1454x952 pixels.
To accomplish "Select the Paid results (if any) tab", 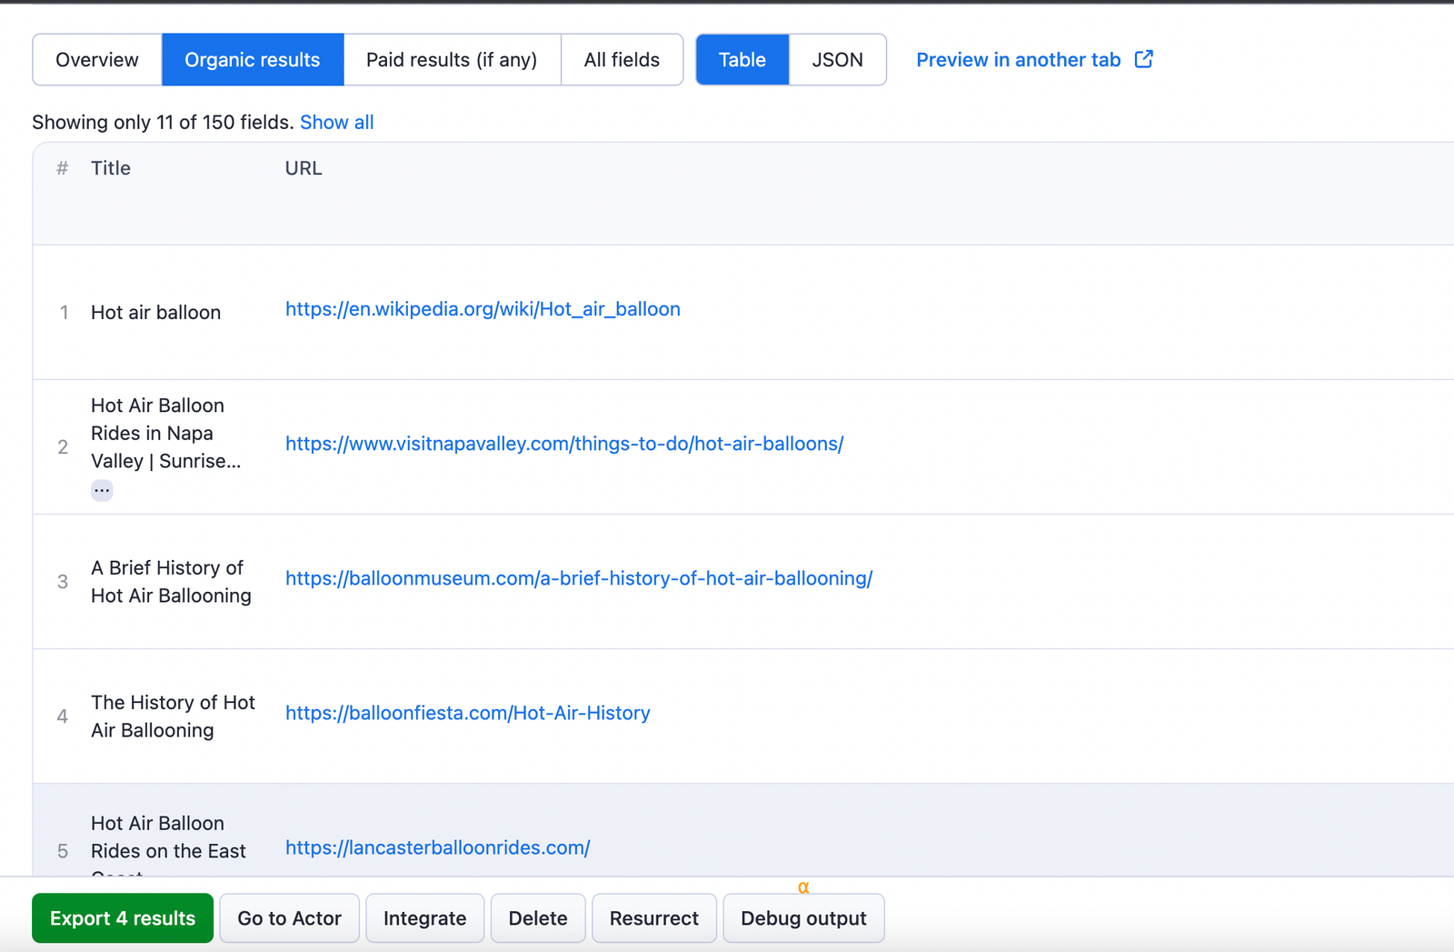I will [x=452, y=59].
